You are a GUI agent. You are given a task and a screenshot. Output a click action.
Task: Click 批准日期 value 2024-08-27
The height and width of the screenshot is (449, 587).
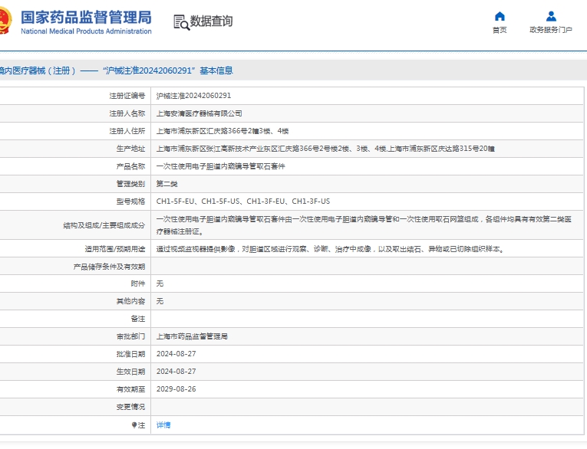click(x=176, y=354)
